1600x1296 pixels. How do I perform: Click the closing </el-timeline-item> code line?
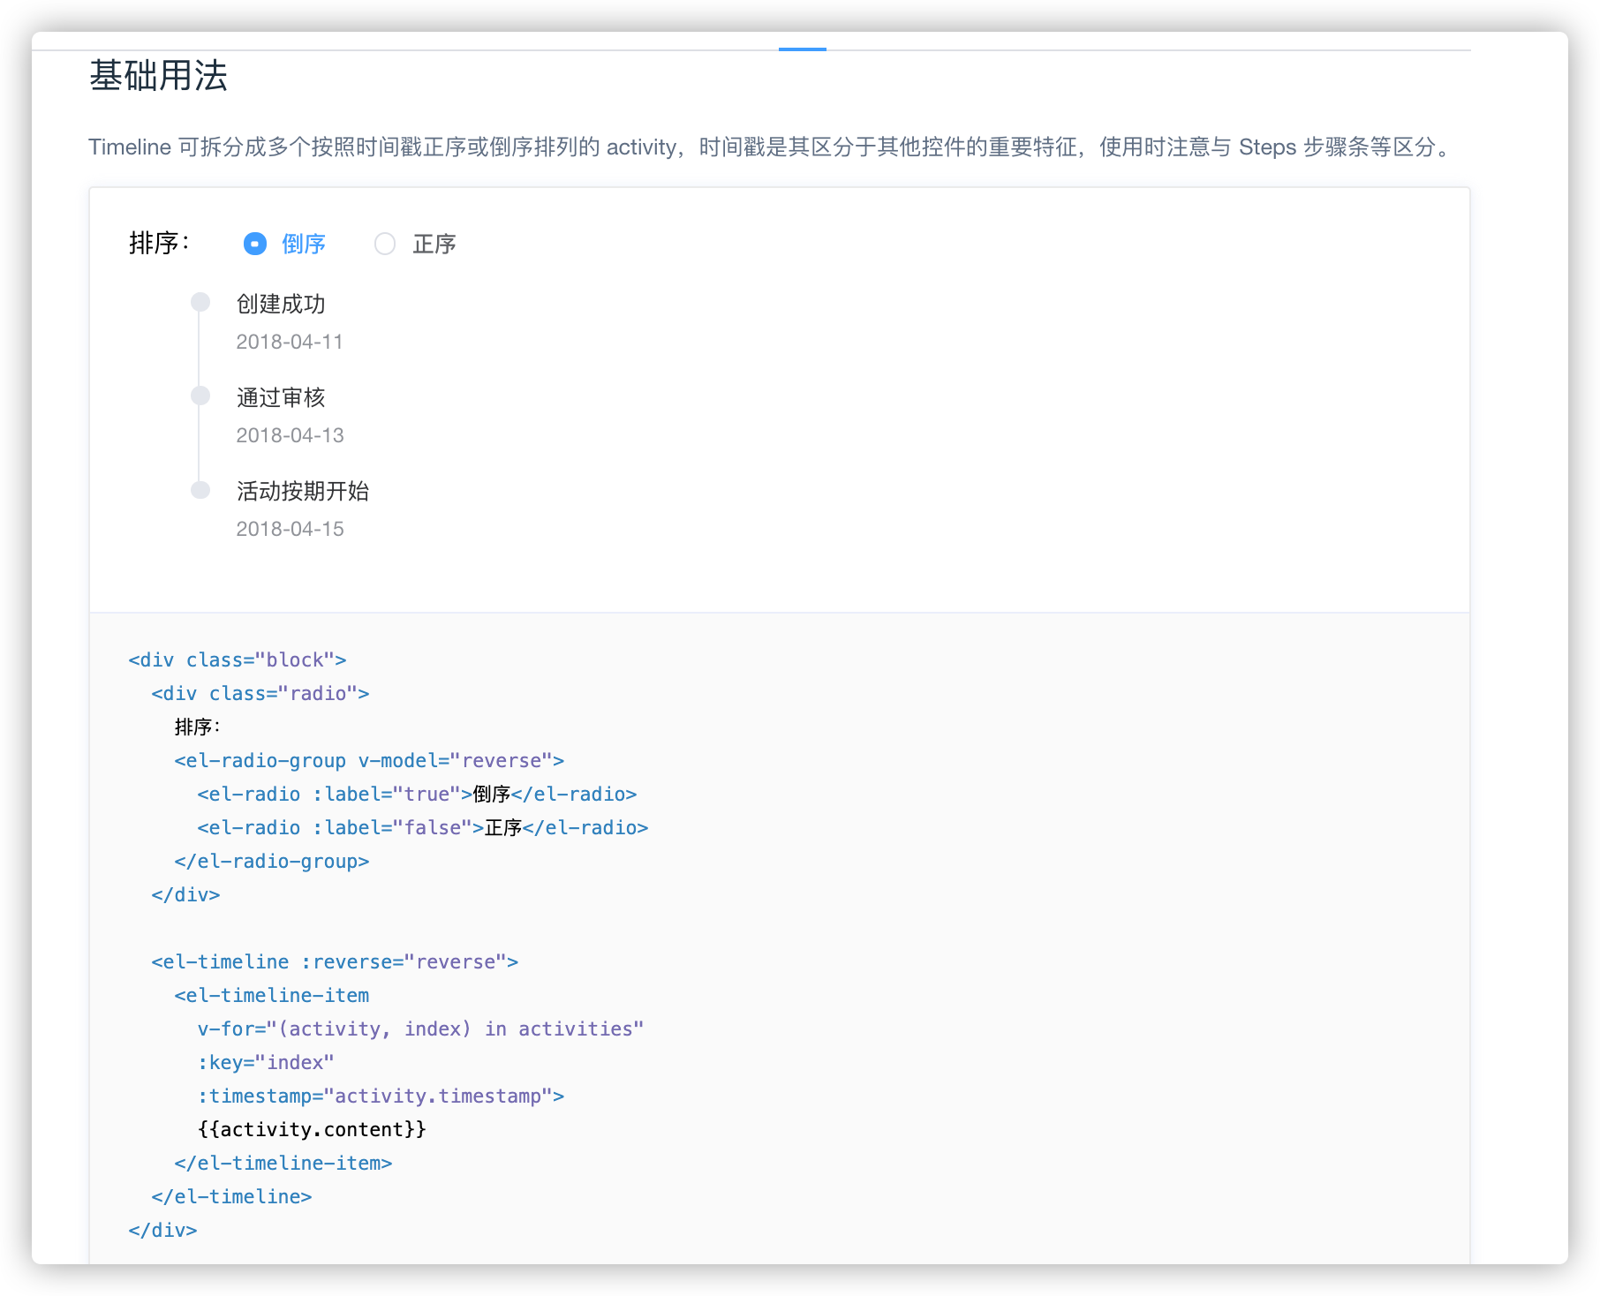[283, 1163]
